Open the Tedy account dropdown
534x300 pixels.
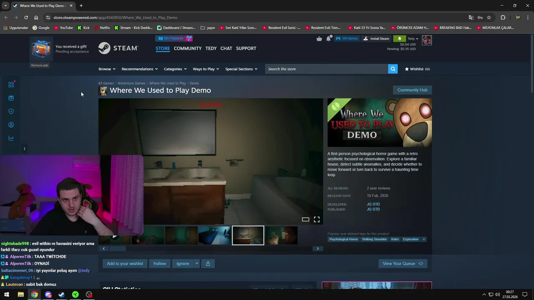point(413,39)
